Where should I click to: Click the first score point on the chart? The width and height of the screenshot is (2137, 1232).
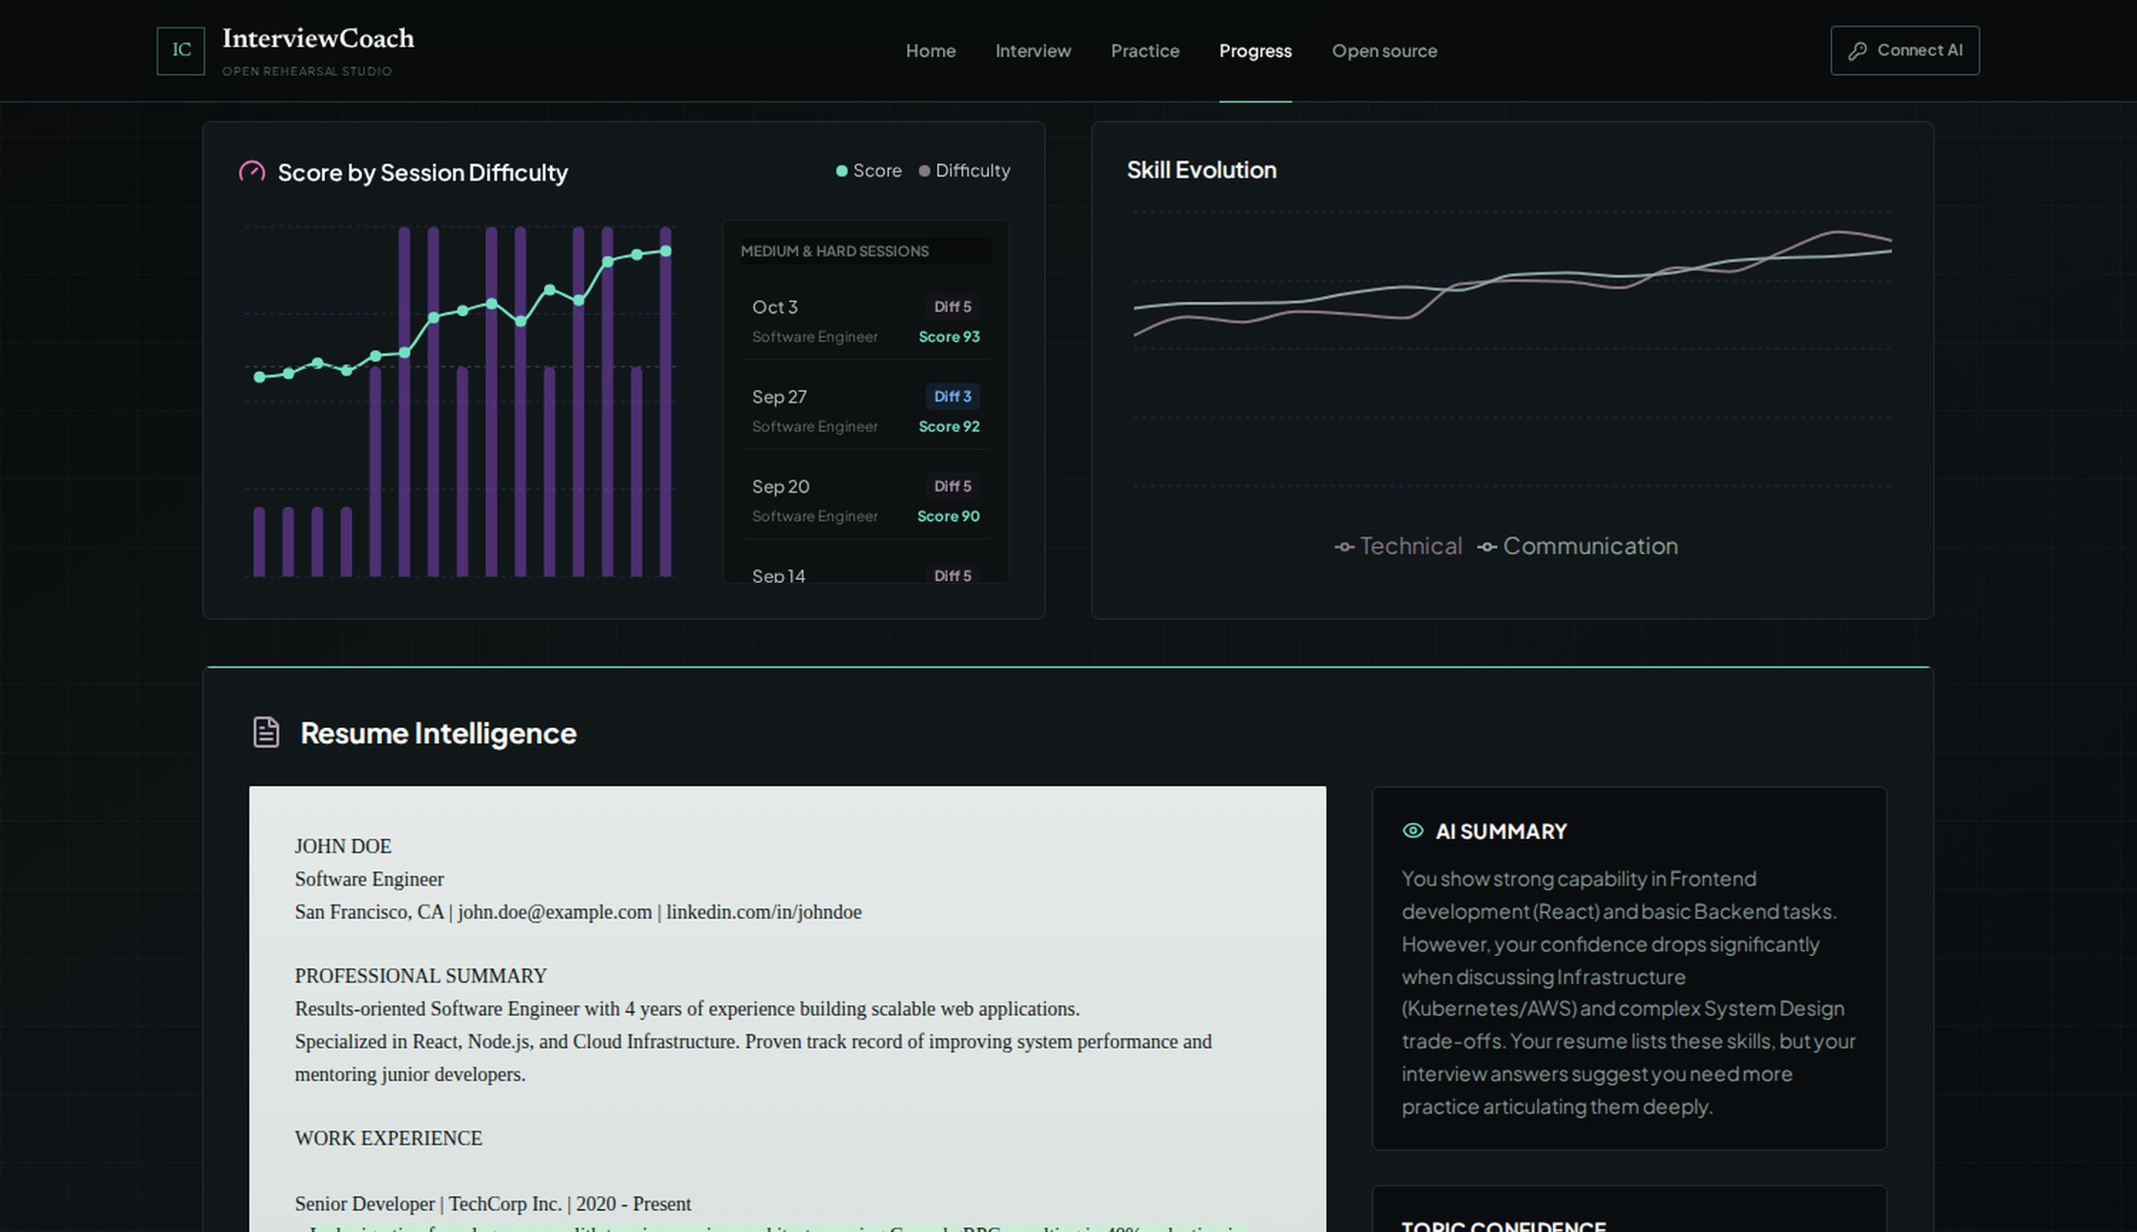259,377
